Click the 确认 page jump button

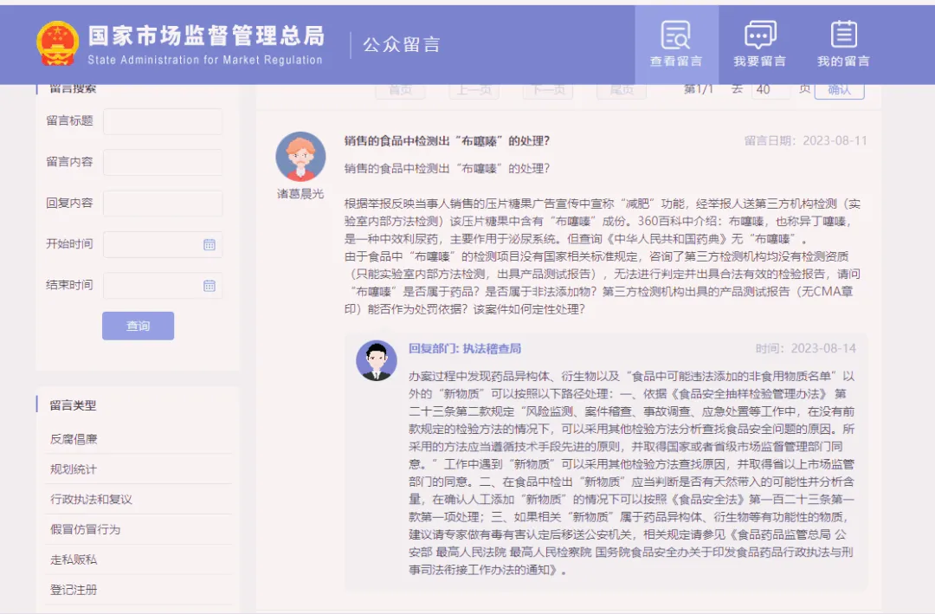(x=839, y=90)
